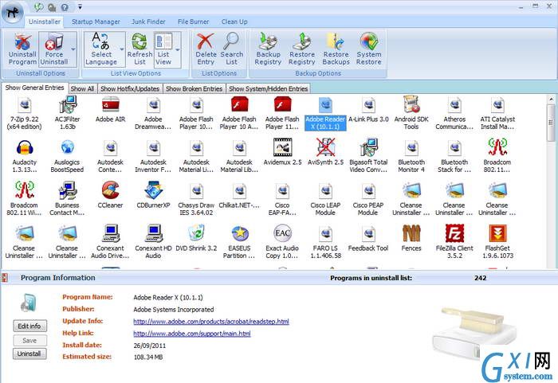Select the AC3Filter 1.63b entry
This screenshot has height=383, width=558.
point(67,113)
